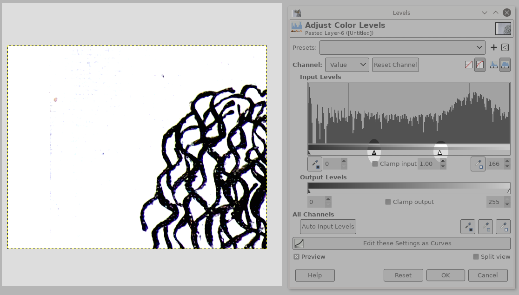Switch histogram to linear mode
The height and width of the screenshot is (295, 519).
pos(468,65)
